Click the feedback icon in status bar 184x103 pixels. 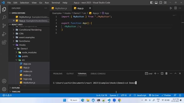click(x=175, y=95)
